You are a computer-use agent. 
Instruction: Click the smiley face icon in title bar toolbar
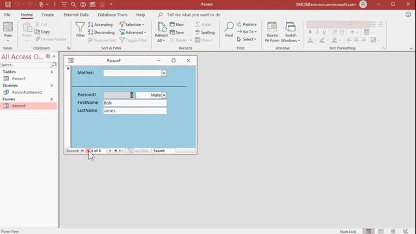point(83,5)
